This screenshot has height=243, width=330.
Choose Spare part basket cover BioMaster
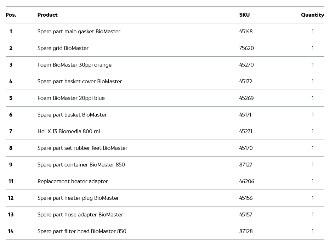coord(79,81)
